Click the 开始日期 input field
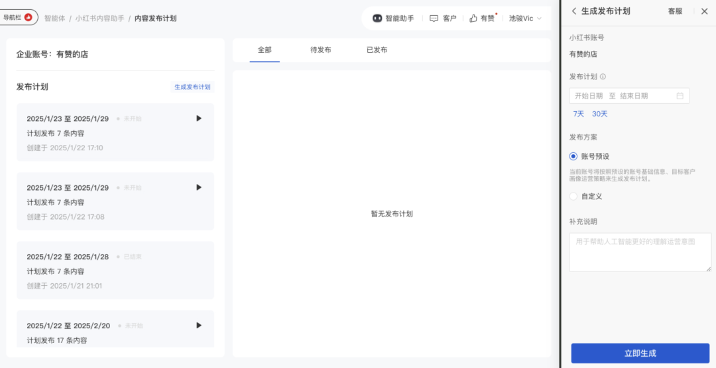The height and width of the screenshot is (368, 716). tap(589, 96)
